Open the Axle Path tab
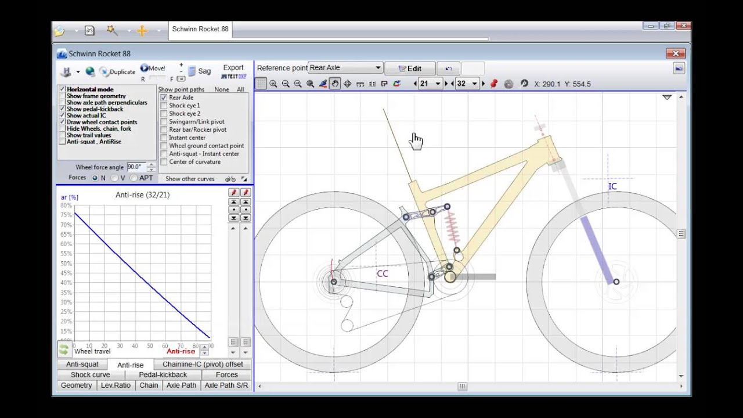This screenshot has width=743, height=418. pyautogui.click(x=181, y=385)
